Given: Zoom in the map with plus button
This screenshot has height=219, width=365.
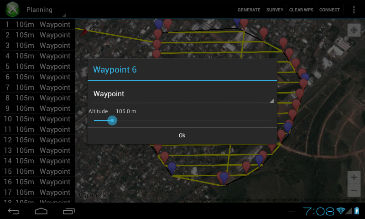Looking at the screenshot, I should coord(354,177).
